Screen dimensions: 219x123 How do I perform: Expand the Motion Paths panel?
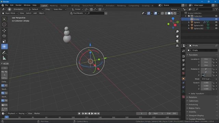click(x=194, y=108)
